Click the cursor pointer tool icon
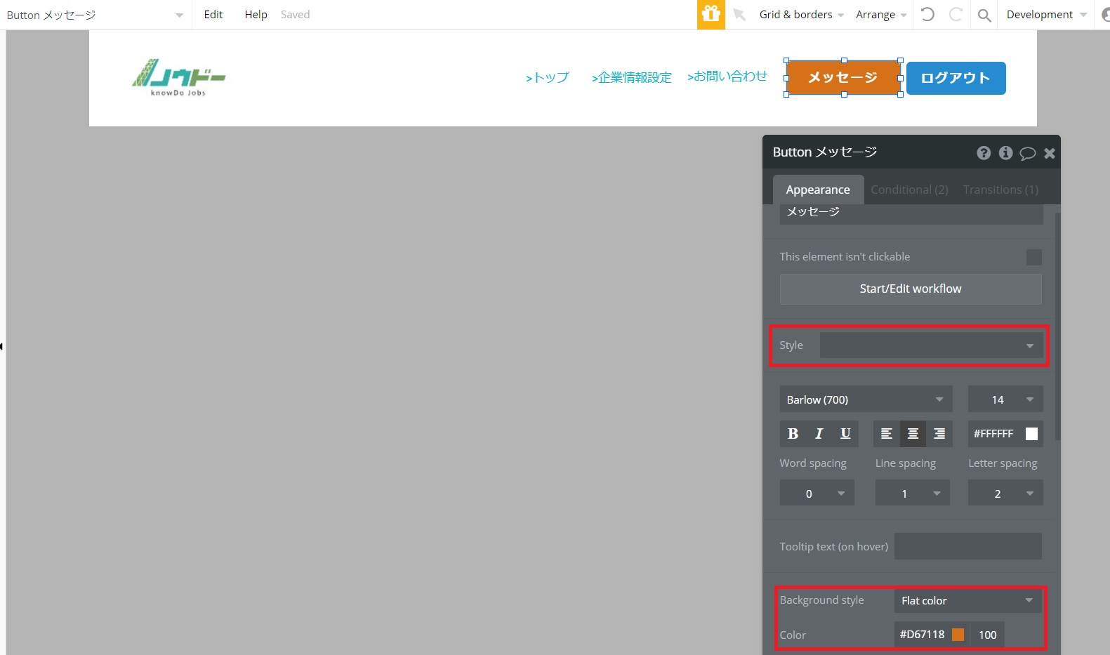Screen dimensions: 1110x655 (739, 14)
